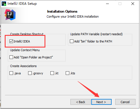
Task: Tick the .kts association checkbox
Action: click(x=67, y=73)
